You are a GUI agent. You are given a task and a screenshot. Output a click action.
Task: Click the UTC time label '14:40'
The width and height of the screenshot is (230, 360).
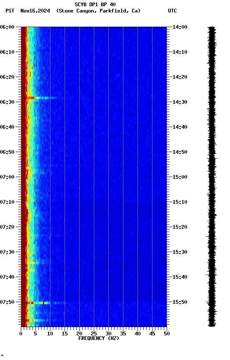(180, 127)
